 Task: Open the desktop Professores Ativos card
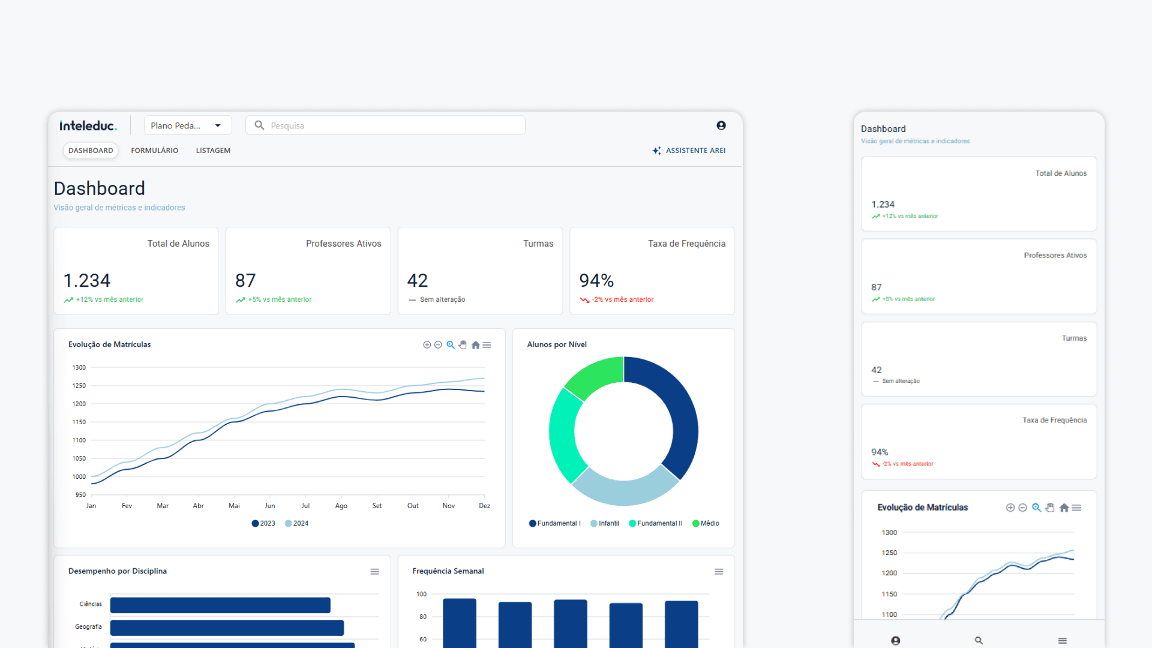pos(308,271)
